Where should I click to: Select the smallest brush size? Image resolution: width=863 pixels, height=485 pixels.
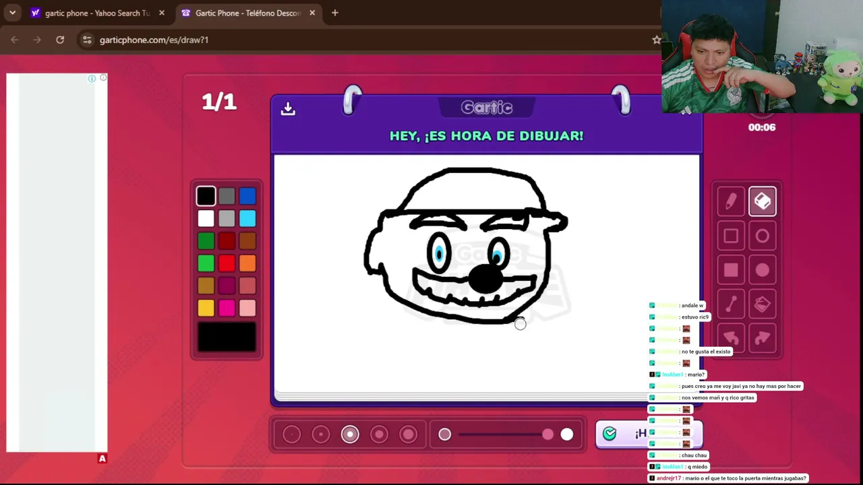click(291, 434)
